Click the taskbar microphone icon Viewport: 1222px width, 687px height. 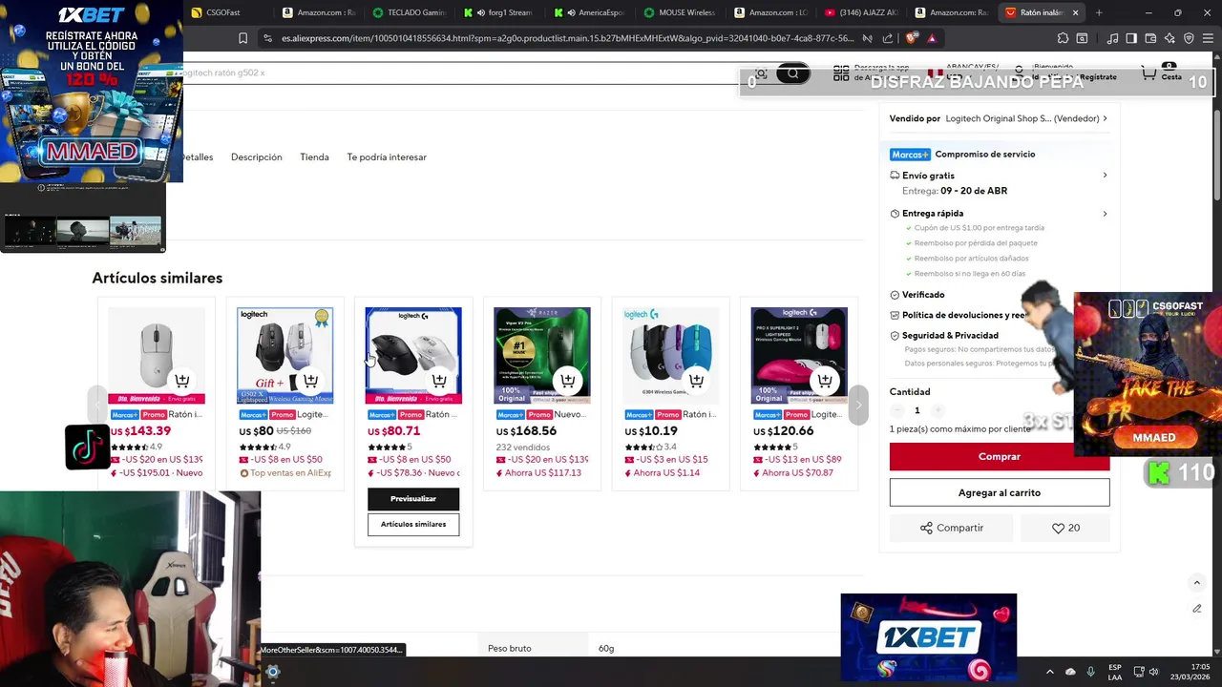(x=1091, y=672)
